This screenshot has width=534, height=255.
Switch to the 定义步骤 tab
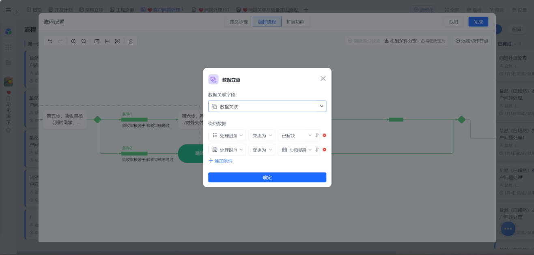(239, 22)
